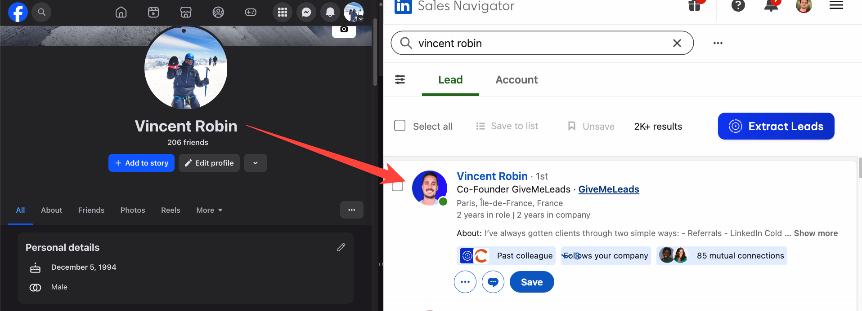Expand About with Show more
The width and height of the screenshot is (862, 311).
pos(816,233)
